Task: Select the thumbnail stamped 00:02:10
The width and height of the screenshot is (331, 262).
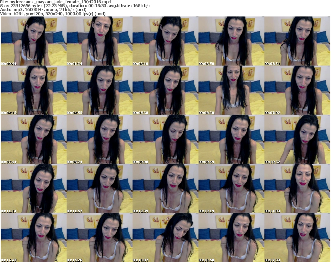Action: 165,41
